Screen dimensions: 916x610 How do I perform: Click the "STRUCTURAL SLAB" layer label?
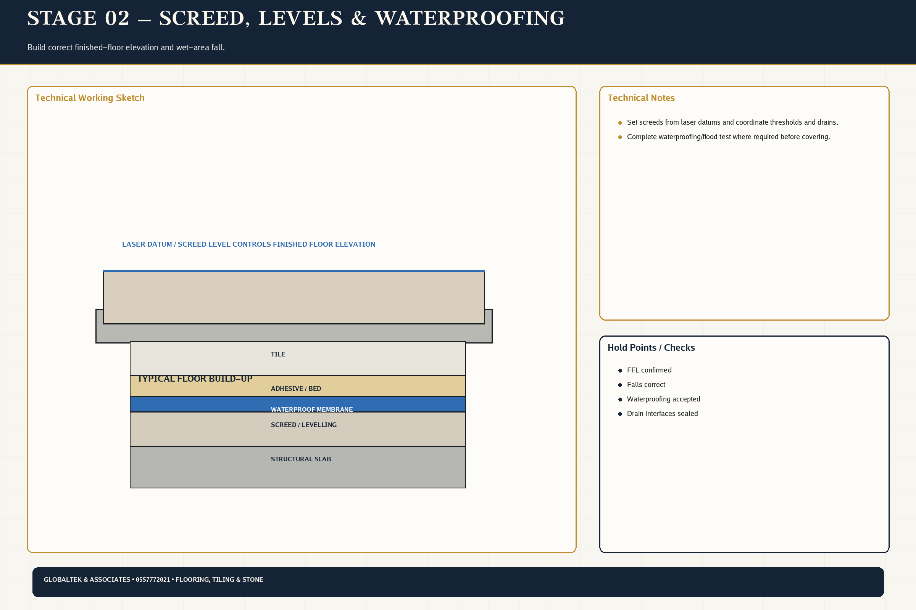tap(301, 459)
